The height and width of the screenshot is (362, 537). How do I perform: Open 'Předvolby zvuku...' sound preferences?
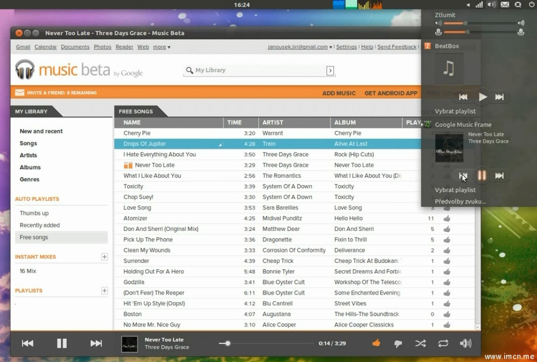tap(460, 201)
